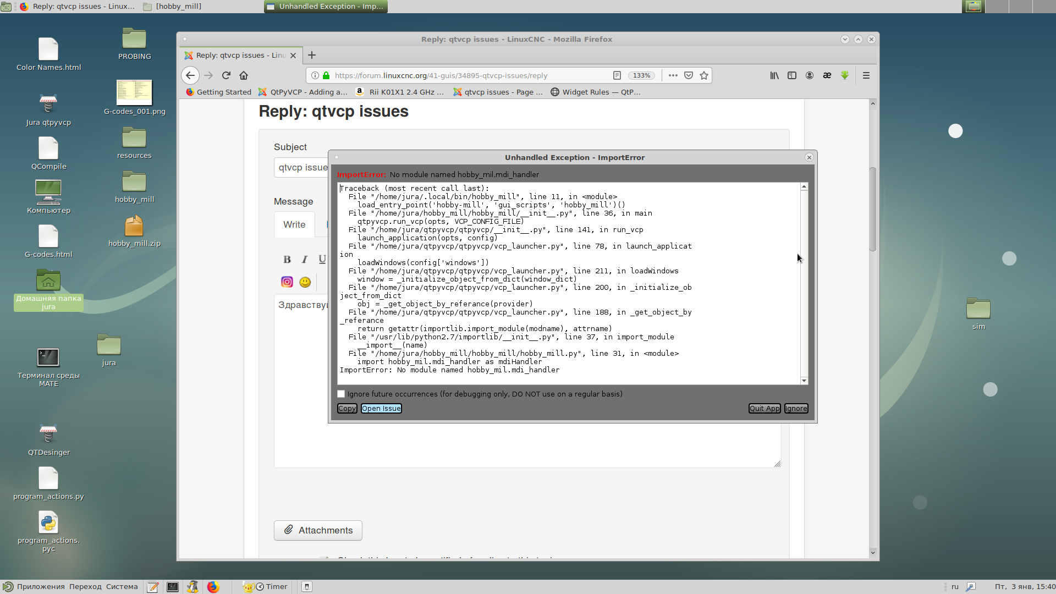Open Firefox account icon

coord(810,75)
